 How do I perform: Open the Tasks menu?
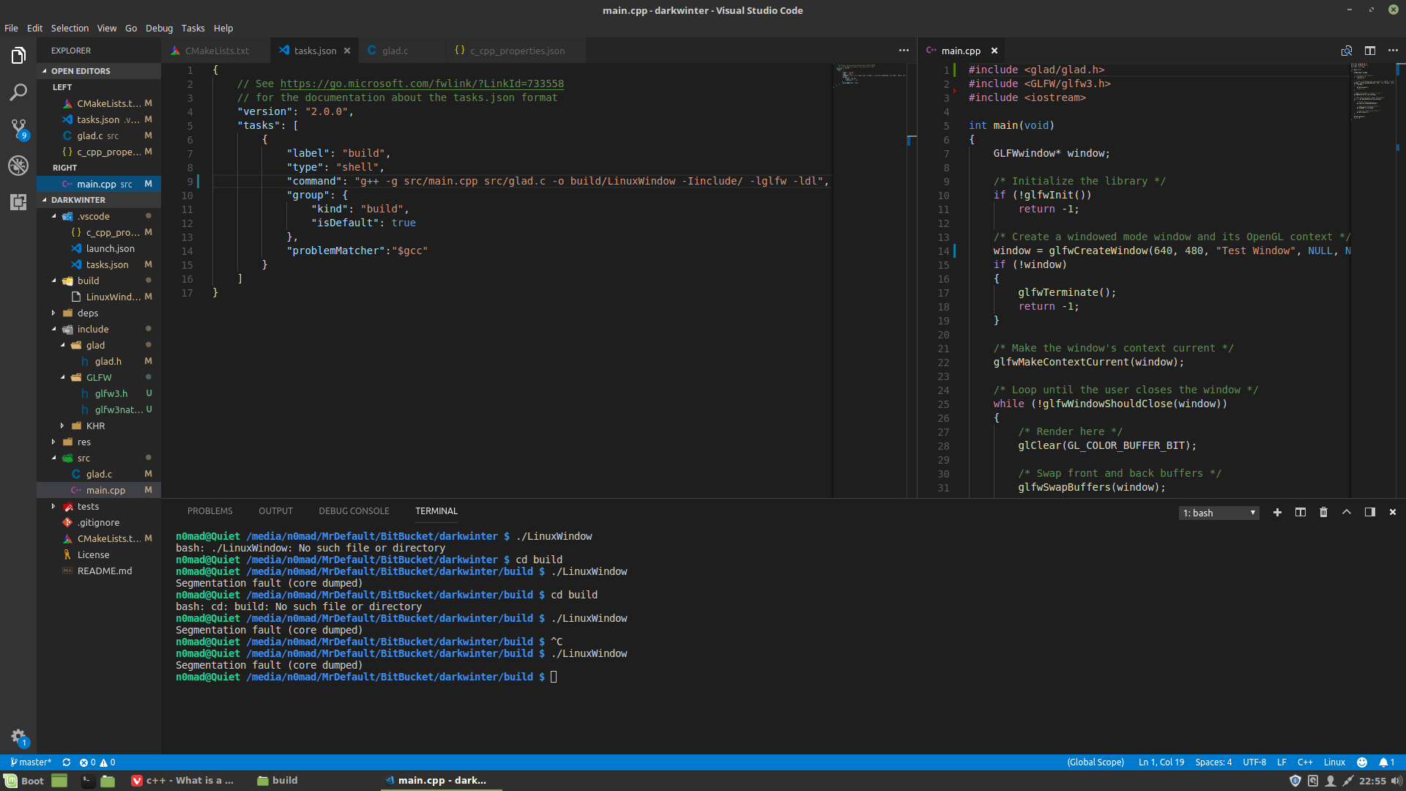[x=193, y=28]
